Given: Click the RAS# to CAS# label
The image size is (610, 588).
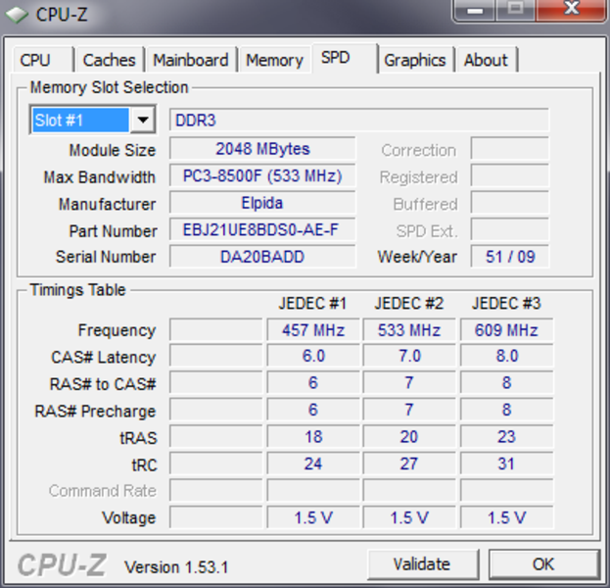Looking at the screenshot, I should click(x=103, y=384).
